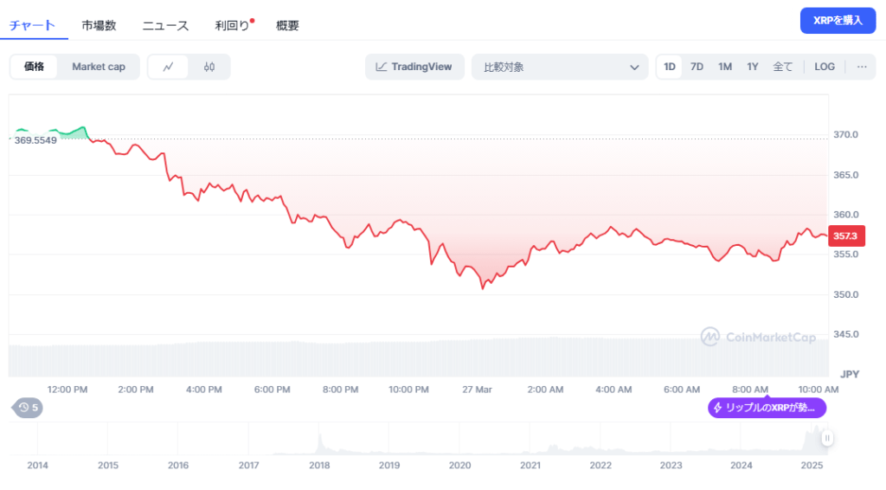The width and height of the screenshot is (886, 490).
Task: Select the 全て all-time range button
Action: coord(782,67)
